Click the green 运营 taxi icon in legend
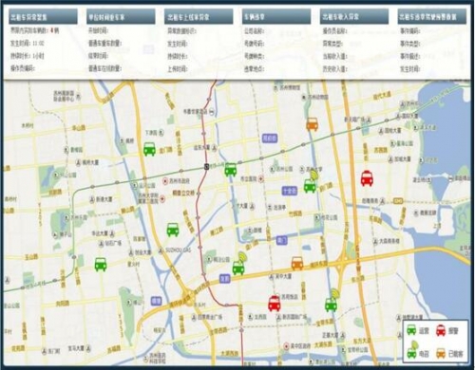The image size is (475, 370). pyautogui.click(x=411, y=330)
